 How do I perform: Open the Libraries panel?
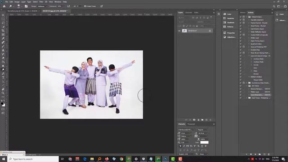[x=280, y=20]
